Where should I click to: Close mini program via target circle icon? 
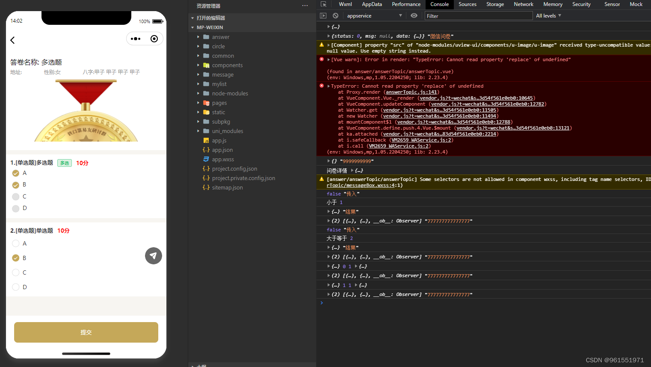(154, 39)
